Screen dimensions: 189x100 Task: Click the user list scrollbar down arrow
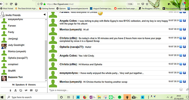click(46, 80)
